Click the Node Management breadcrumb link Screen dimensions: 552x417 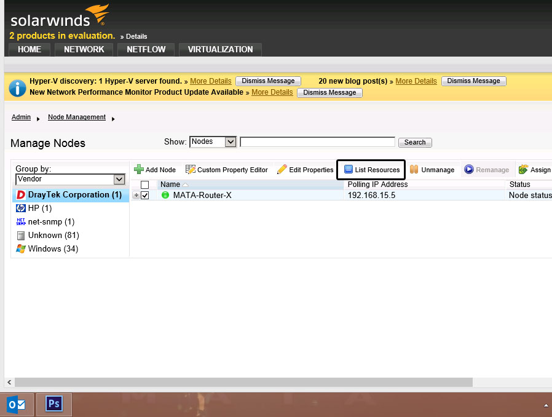tap(77, 117)
